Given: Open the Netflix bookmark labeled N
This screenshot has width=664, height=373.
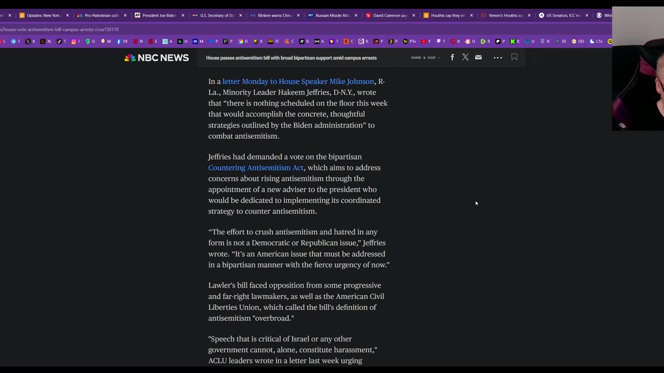Looking at the screenshot, I should click(138, 41).
